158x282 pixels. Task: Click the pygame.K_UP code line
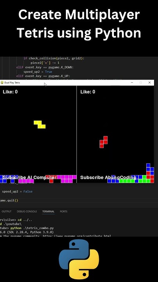(x=43, y=76)
